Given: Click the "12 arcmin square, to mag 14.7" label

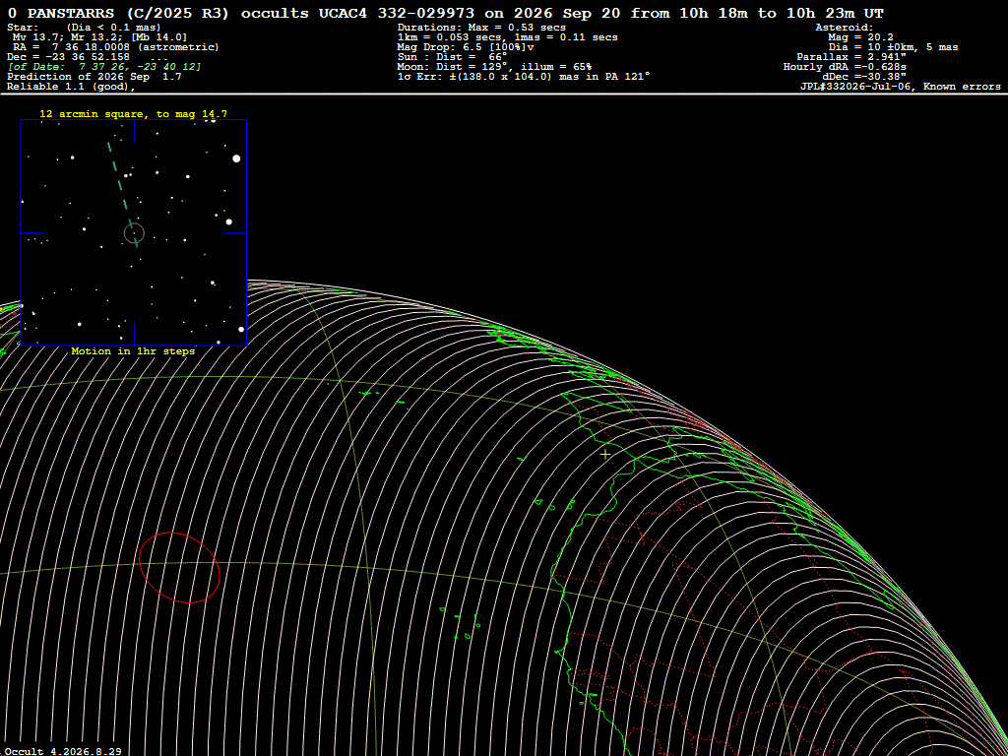Looking at the screenshot, I should point(134,114).
